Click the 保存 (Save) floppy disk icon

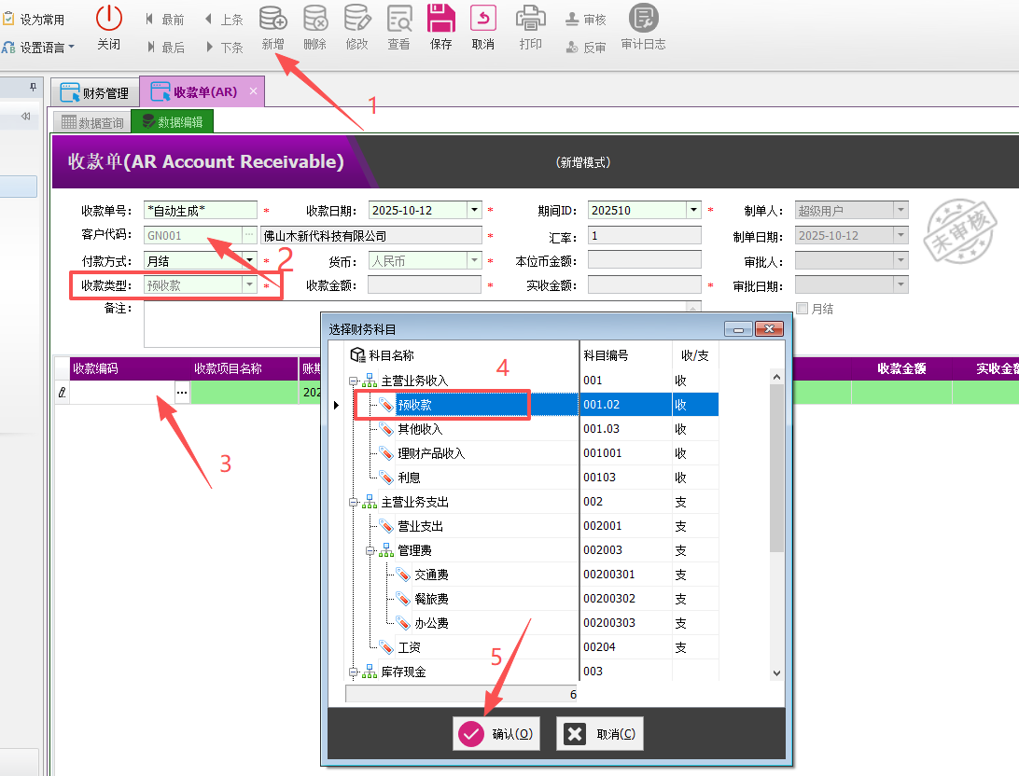(441, 19)
